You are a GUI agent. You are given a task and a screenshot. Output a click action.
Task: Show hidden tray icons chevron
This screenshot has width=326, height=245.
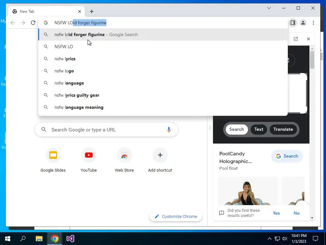coord(269,239)
